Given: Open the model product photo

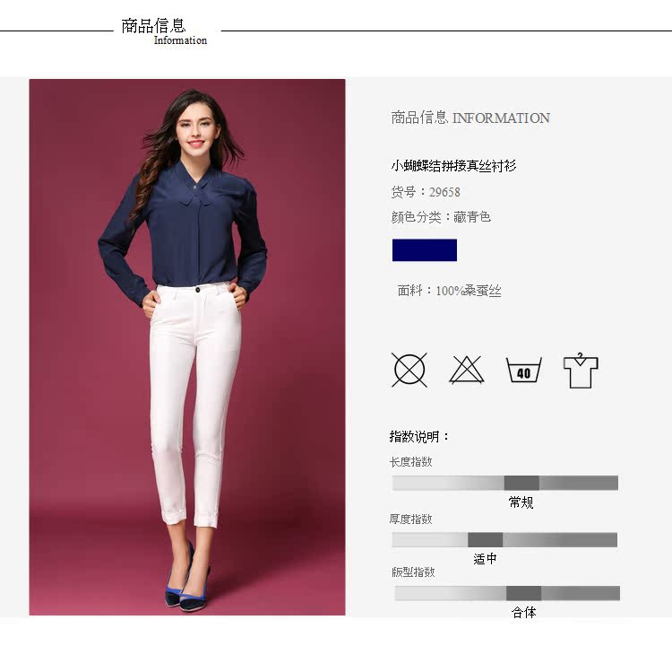Looking at the screenshot, I should (x=187, y=347).
